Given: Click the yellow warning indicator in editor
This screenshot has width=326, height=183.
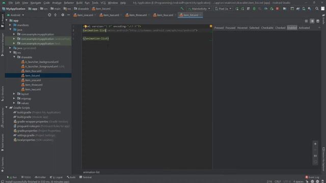Looking at the screenshot, I should click(211, 26).
